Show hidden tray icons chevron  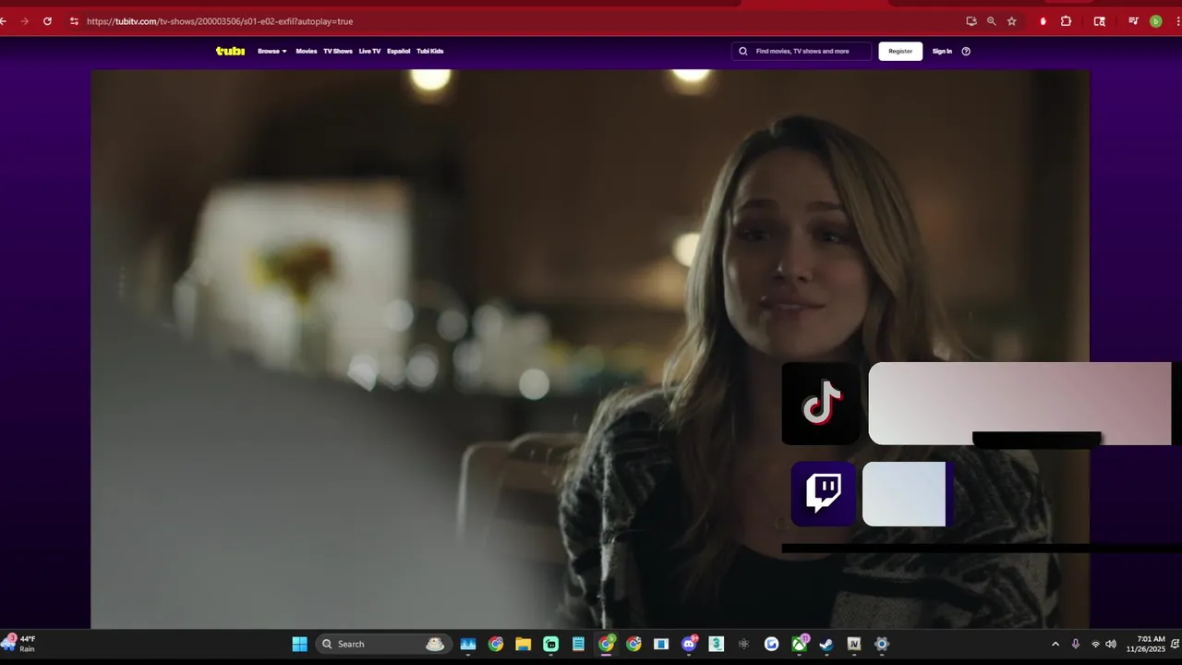point(1055,644)
